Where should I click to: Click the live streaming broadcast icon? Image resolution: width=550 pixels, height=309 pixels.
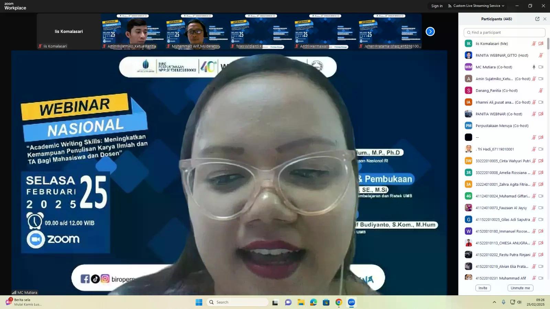450,6
